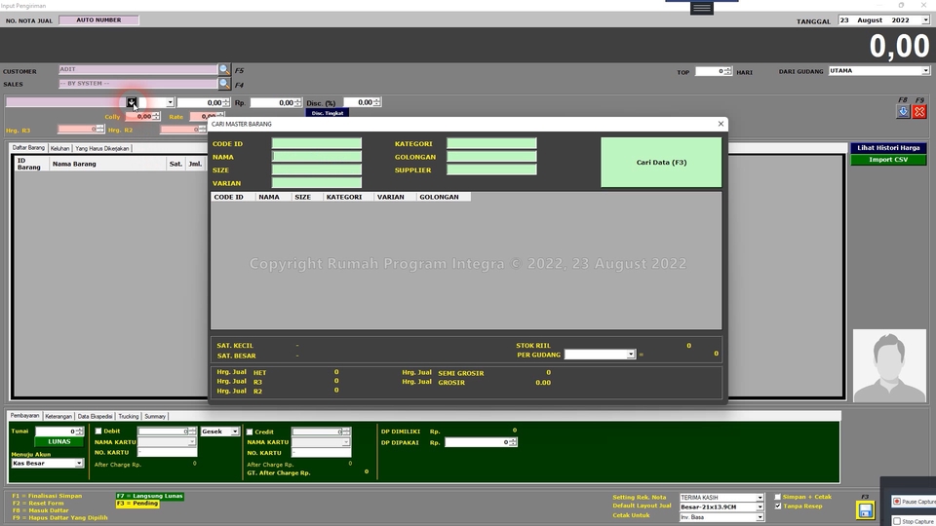
Task: Click the VARIAN search field
Action: coord(316,183)
